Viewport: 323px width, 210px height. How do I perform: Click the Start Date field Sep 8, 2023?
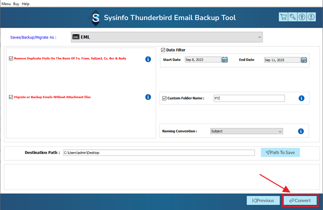[203, 59]
